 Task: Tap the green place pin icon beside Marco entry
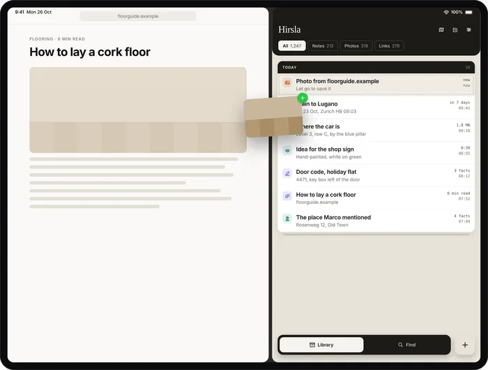pyautogui.click(x=287, y=219)
